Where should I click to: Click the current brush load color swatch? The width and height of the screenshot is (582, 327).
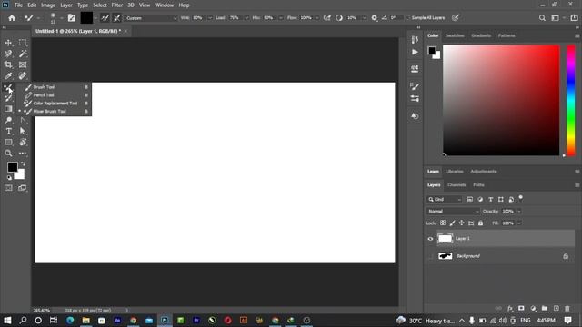point(86,18)
